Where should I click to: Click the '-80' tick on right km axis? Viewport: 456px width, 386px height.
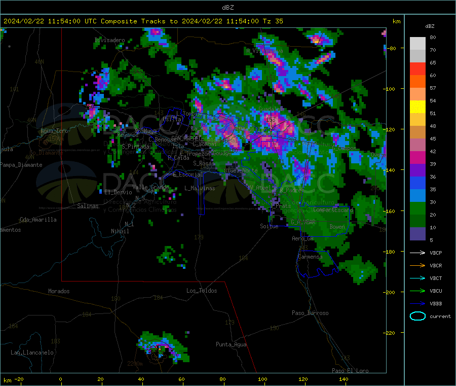(x=391, y=48)
